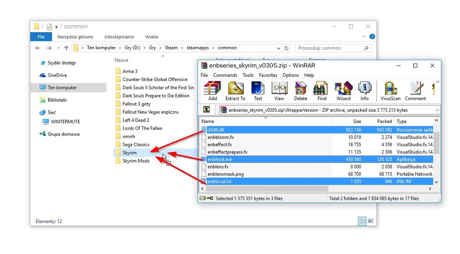Expand the WinRAR archive path dropdown
Image resolution: width=460 pixels, height=254 pixels.
click(x=437, y=110)
